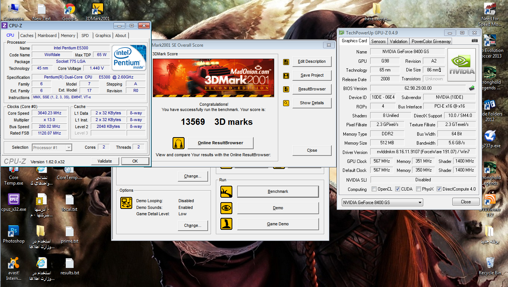Select the Computer desktop icon

(x=14, y=12)
